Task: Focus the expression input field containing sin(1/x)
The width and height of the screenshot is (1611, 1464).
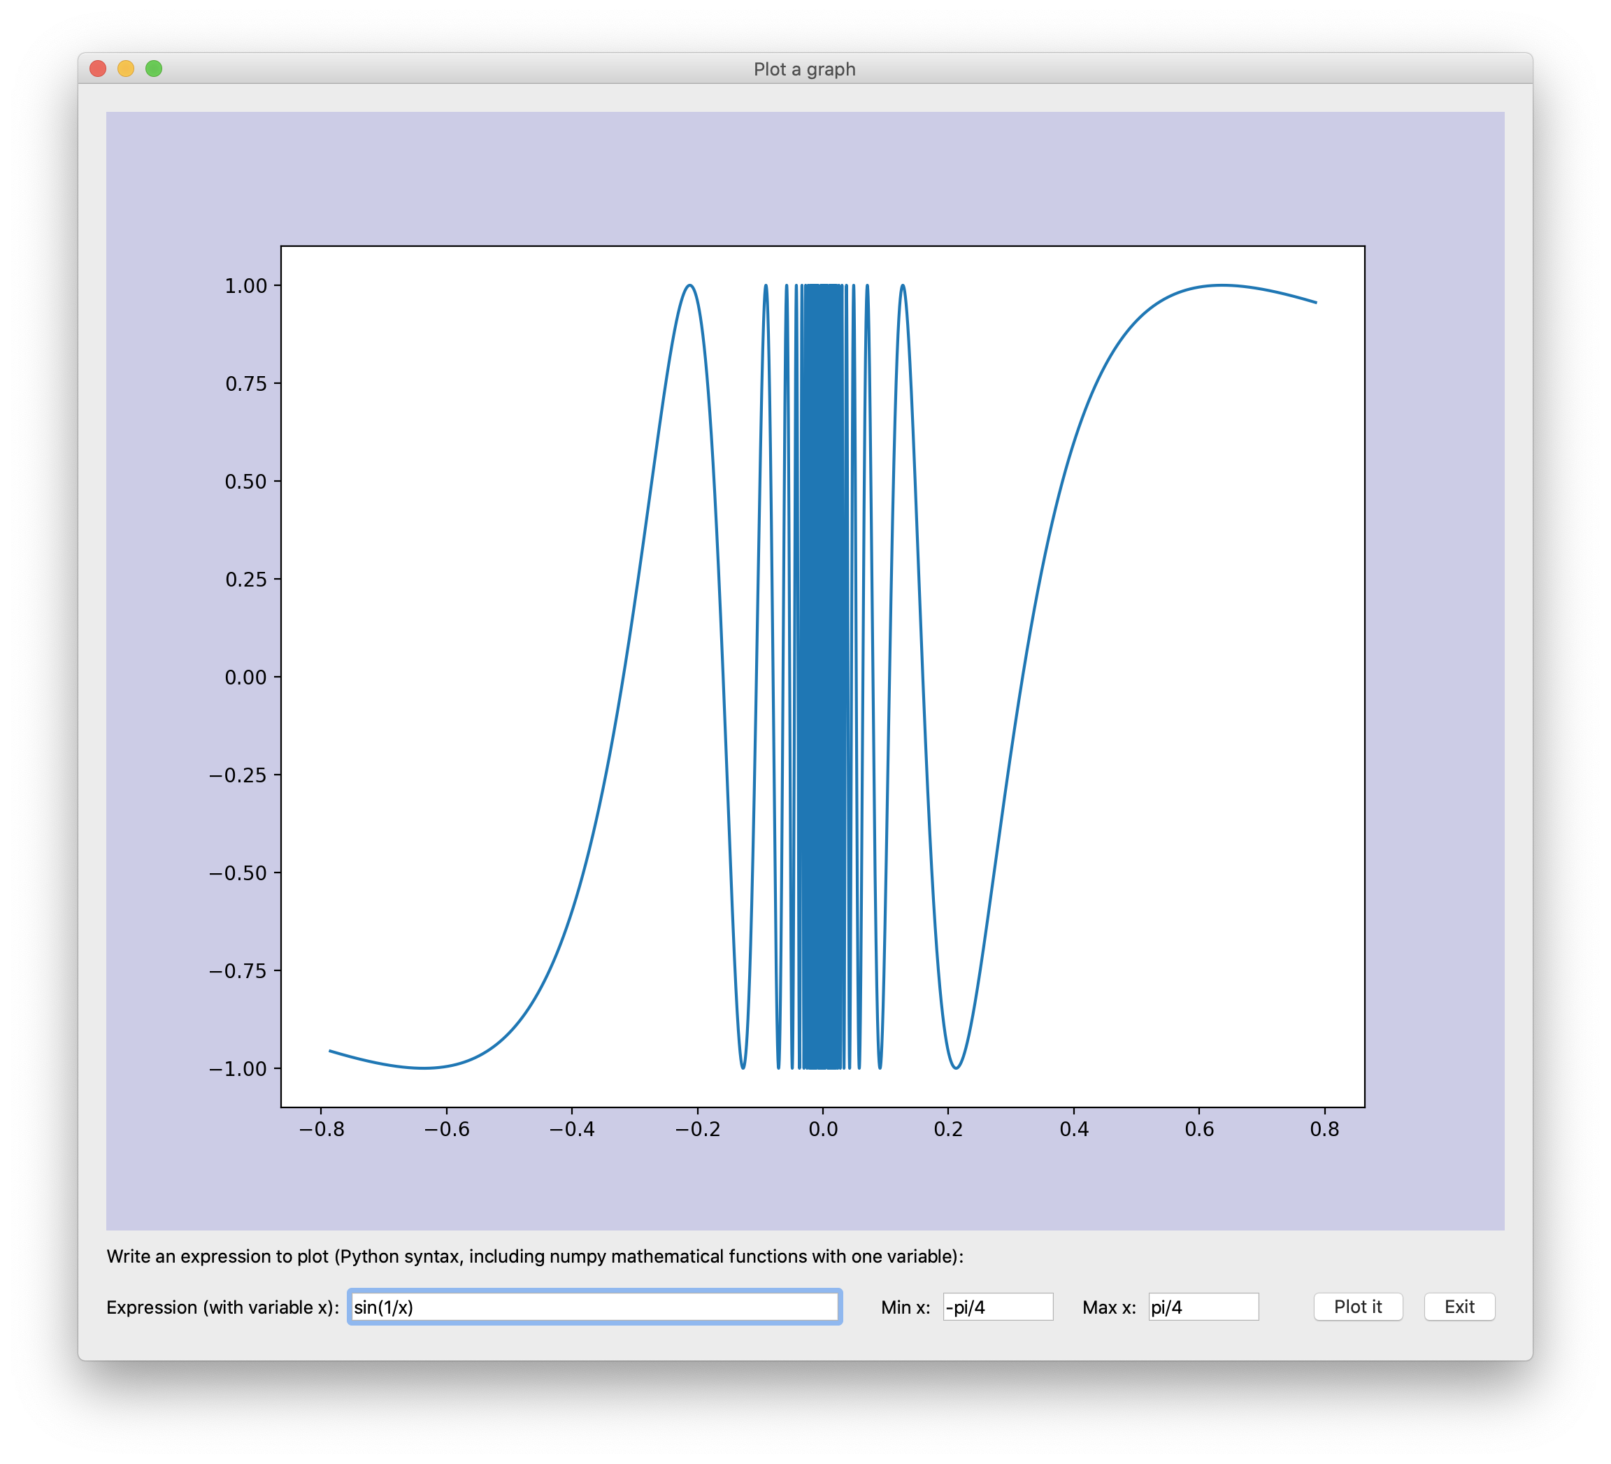Action: pos(594,1307)
